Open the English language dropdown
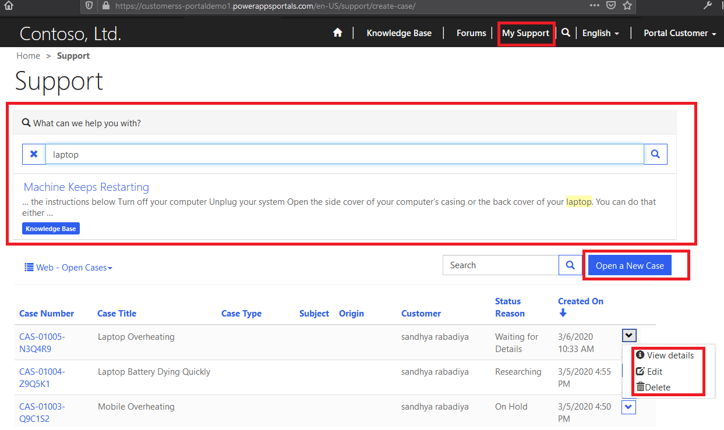Screen dimensions: 724x430 point(601,33)
